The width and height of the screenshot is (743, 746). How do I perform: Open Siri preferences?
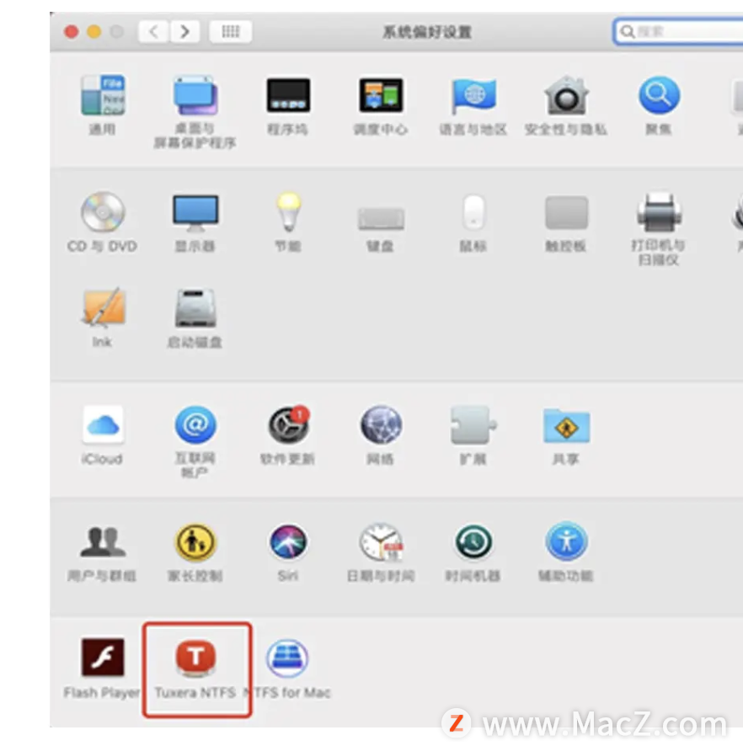tap(288, 541)
